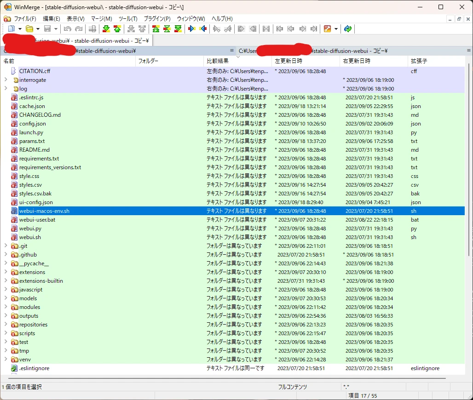Click the Redo toolbar icon
This screenshot has height=400, width=473.
click(x=79, y=29)
